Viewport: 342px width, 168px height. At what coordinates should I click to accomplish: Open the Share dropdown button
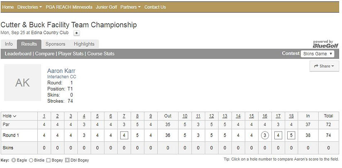(324, 66)
